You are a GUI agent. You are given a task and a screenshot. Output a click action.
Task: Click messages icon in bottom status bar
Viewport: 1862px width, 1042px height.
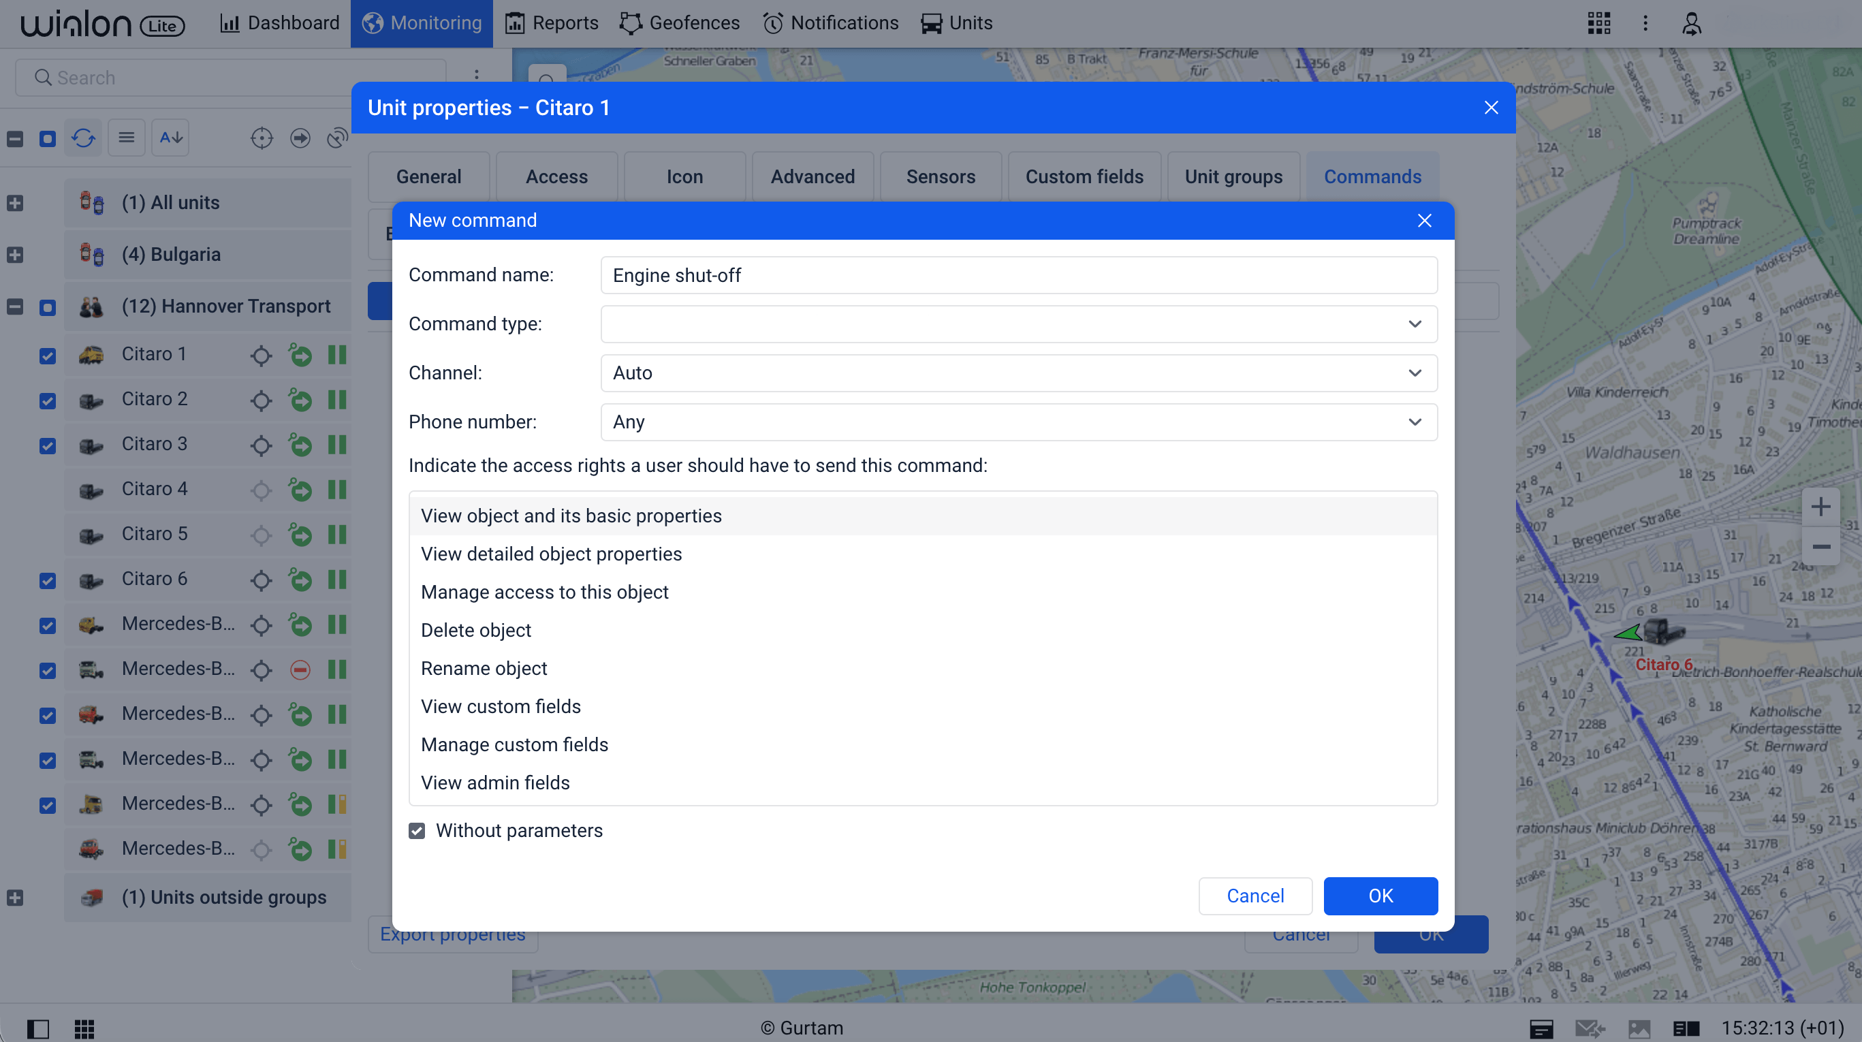pos(1590,1028)
